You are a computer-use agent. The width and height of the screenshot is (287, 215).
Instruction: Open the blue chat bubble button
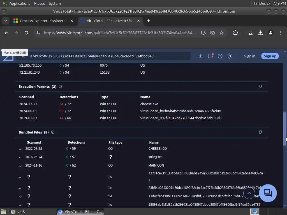point(268,193)
